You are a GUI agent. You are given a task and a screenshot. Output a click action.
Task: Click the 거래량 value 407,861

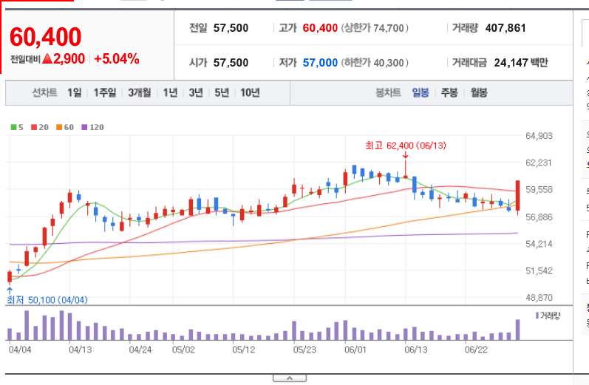click(505, 28)
